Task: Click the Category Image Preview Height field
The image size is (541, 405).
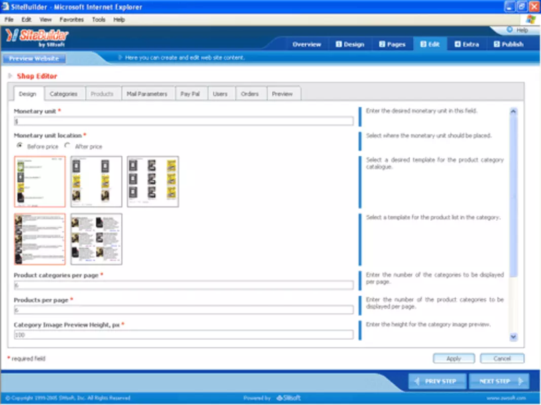Action: coord(184,335)
